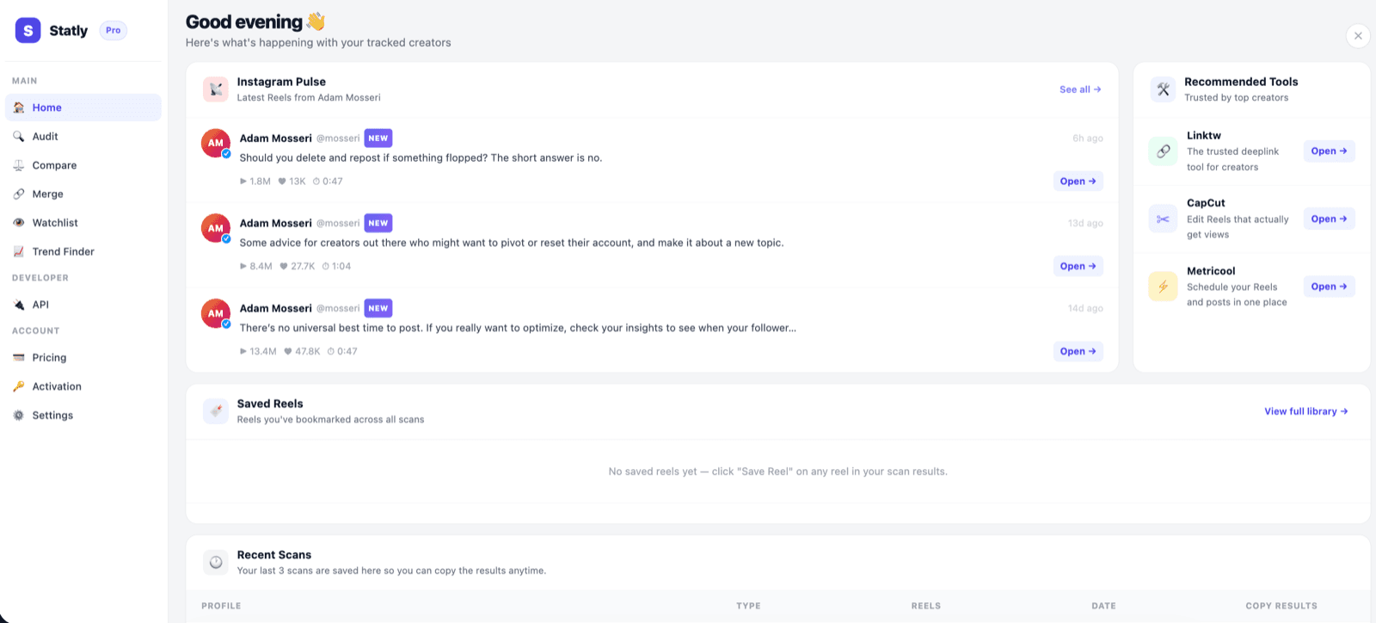Open the Metricool tool
This screenshot has width=1376, height=623.
tap(1329, 287)
